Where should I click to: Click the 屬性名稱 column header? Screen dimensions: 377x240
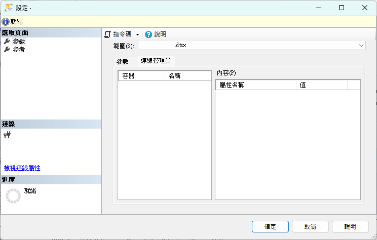click(255, 85)
